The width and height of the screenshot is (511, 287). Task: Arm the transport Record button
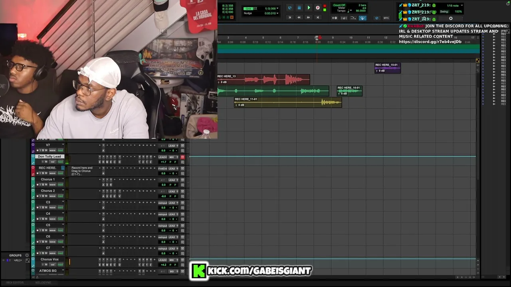point(318,8)
